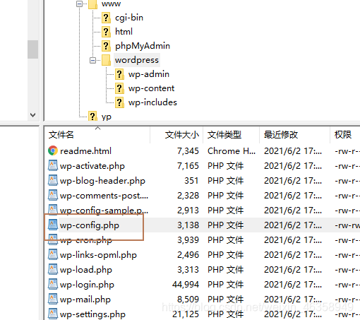Select wp-settings.php file name

[x=92, y=314]
